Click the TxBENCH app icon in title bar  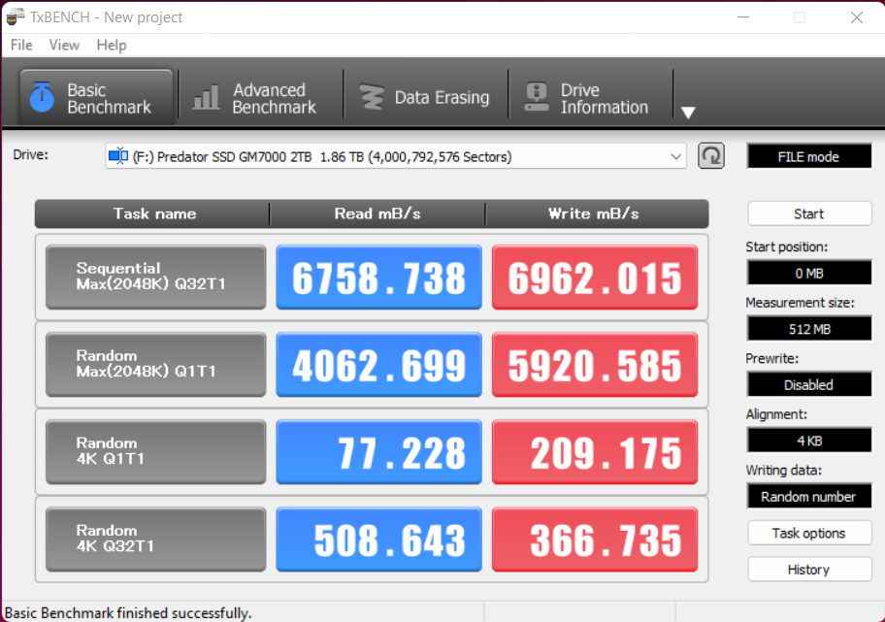[x=16, y=17]
